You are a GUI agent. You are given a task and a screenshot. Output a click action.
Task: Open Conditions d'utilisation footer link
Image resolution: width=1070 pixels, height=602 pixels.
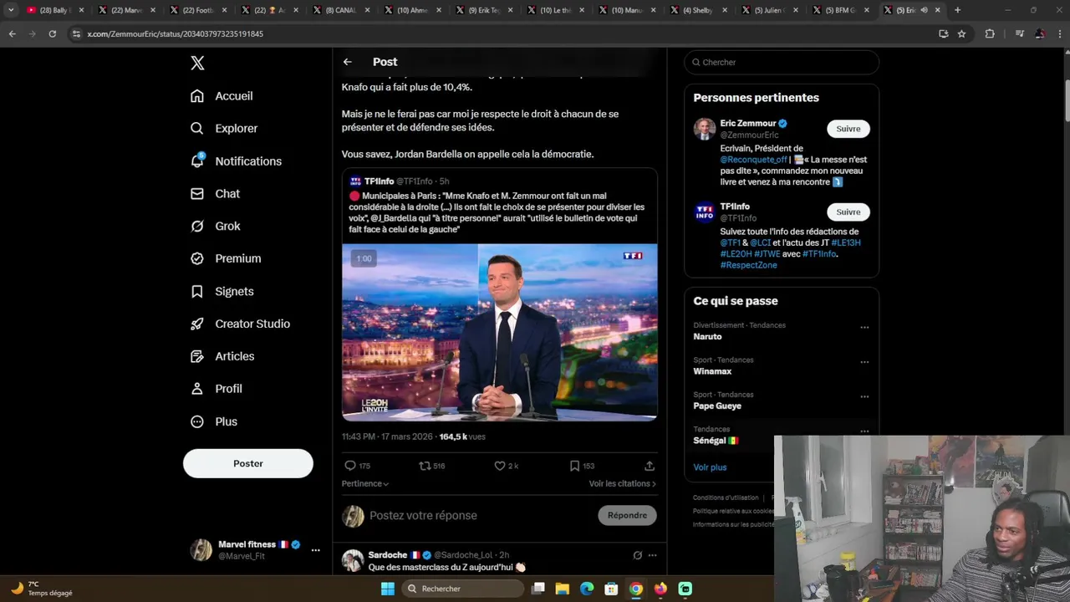pos(726,497)
